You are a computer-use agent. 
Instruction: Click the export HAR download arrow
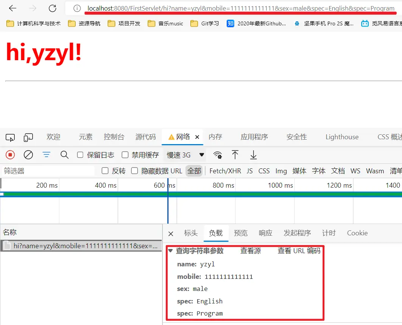coord(254,155)
